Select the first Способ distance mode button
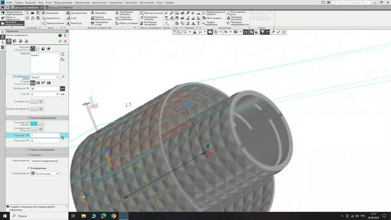391x220 pixels. coord(32,83)
